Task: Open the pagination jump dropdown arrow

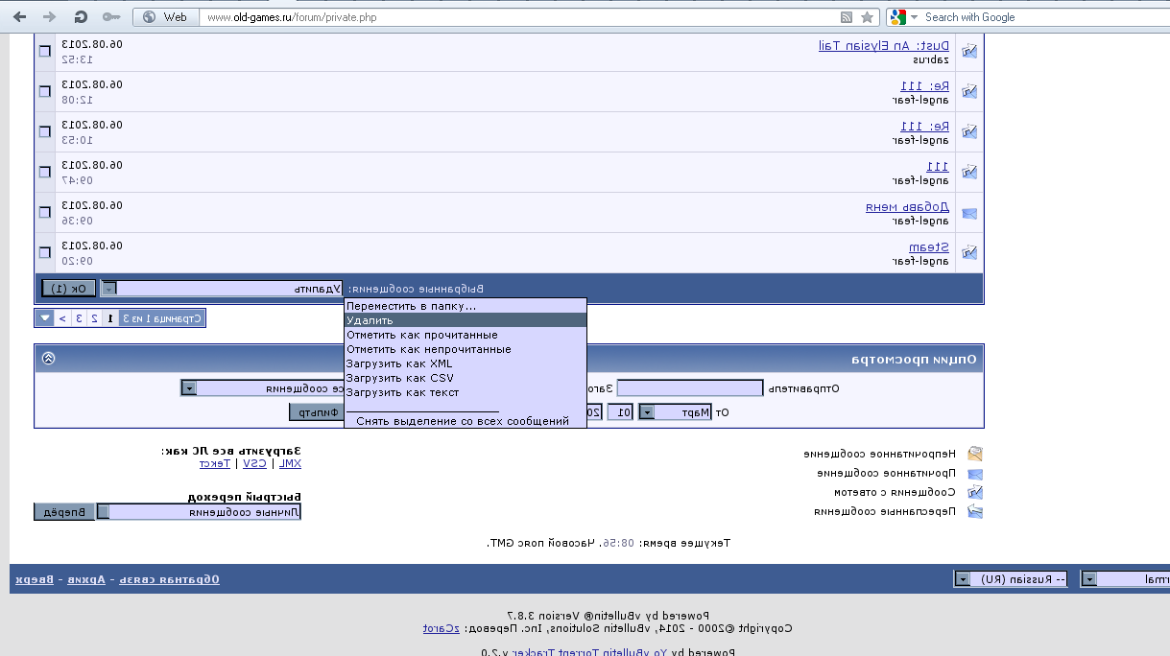Action: tap(45, 317)
